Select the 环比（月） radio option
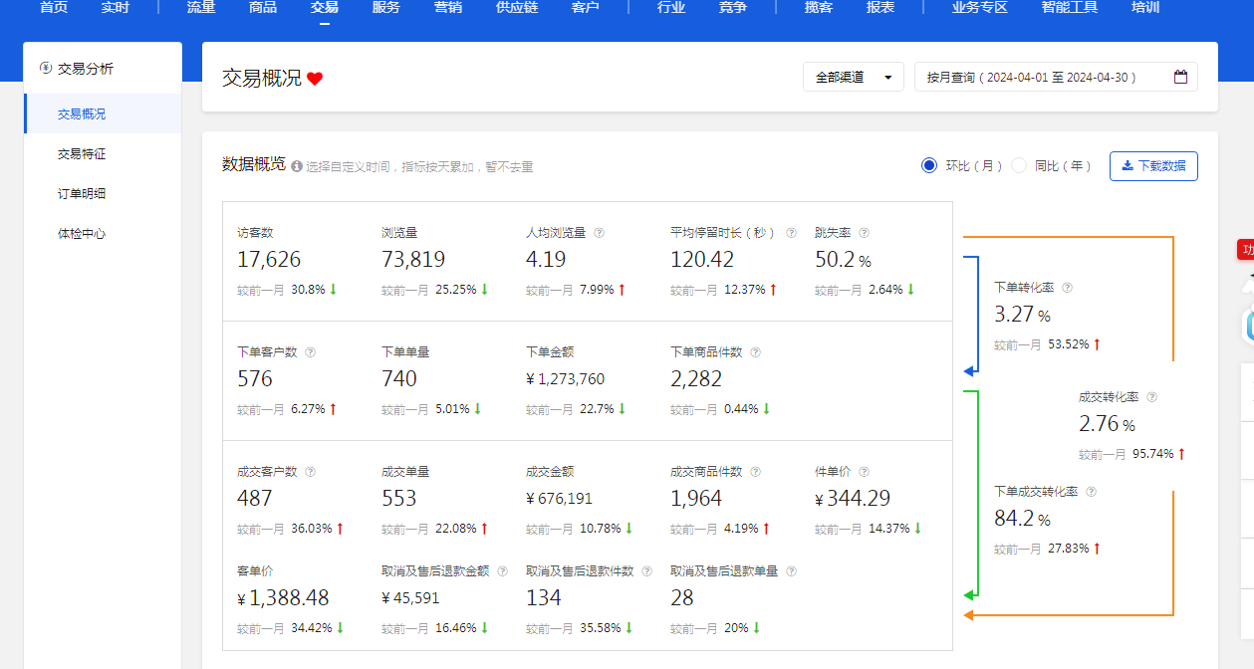The height and width of the screenshot is (669, 1254). pos(929,165)
